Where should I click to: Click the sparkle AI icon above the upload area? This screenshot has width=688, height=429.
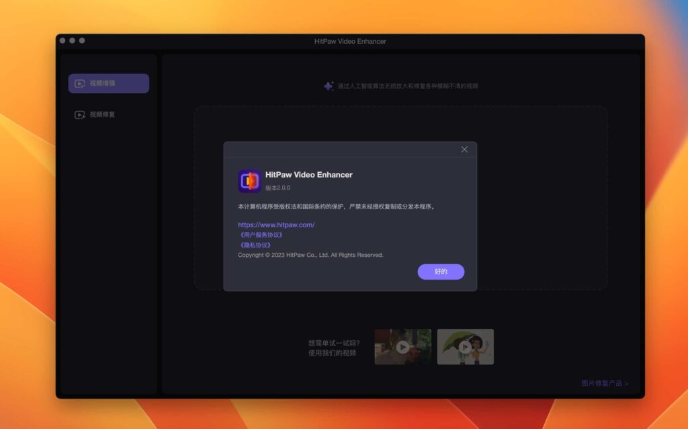(328, 86)
